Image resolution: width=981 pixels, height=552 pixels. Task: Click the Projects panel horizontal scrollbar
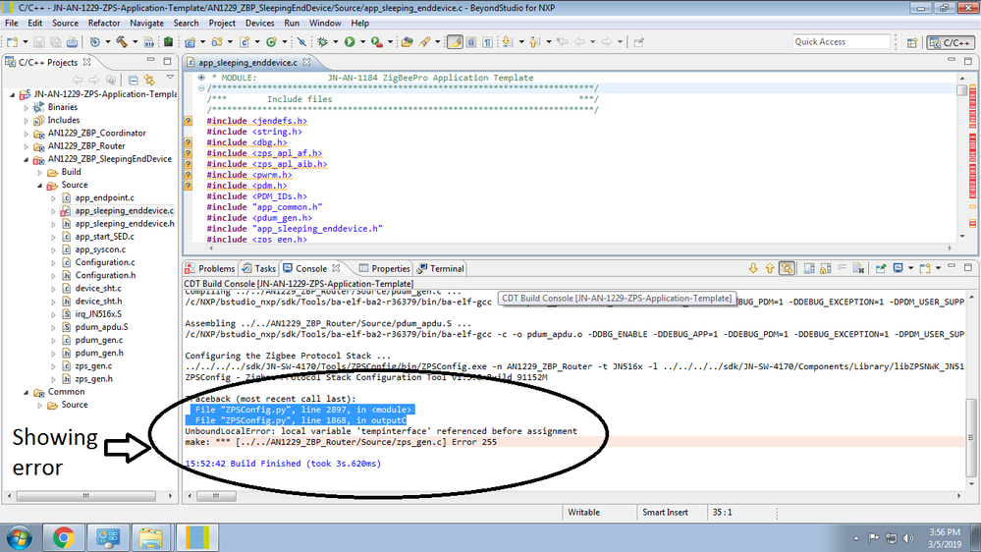(85, 496)
